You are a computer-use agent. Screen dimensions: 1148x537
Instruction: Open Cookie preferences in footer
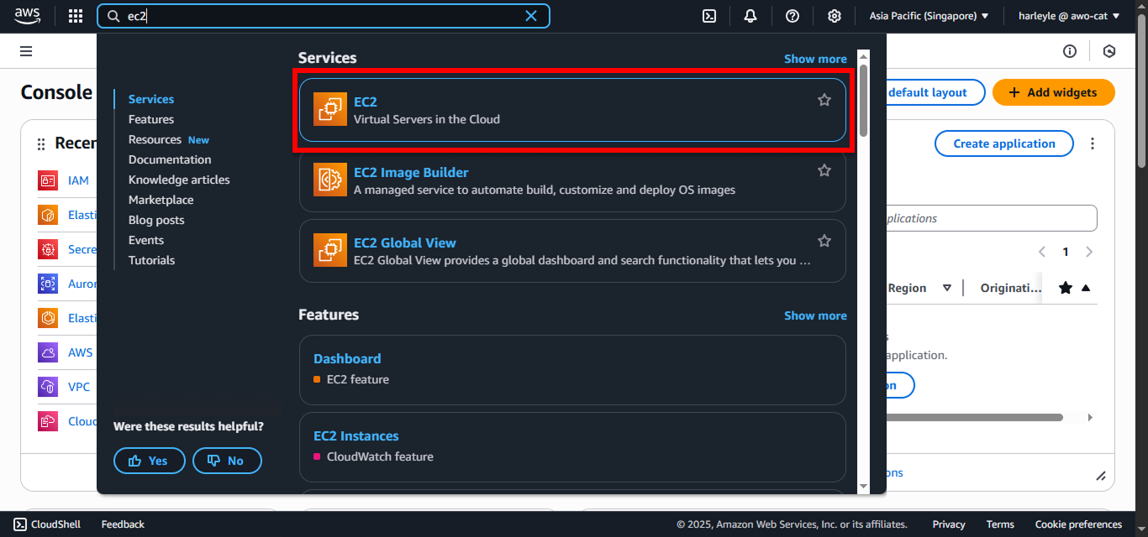(1078, 524)
